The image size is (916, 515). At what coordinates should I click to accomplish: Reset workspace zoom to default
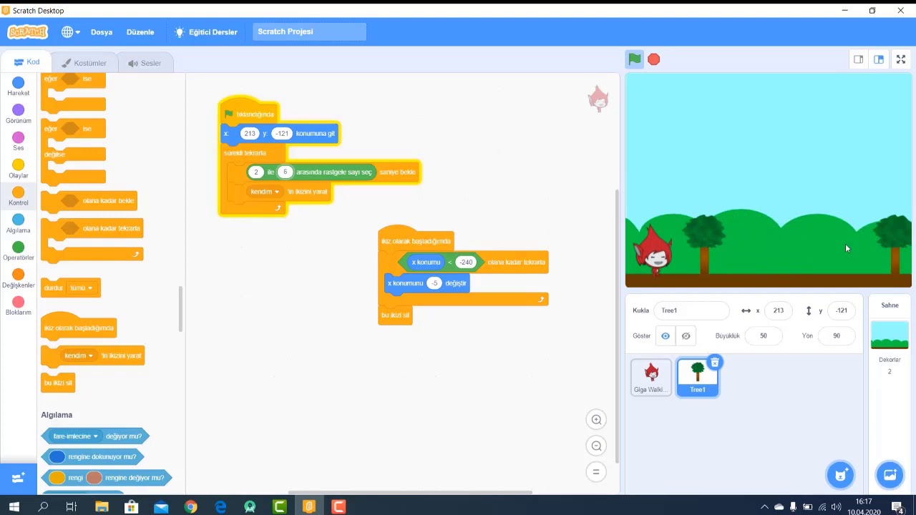[x=596, y=471]
